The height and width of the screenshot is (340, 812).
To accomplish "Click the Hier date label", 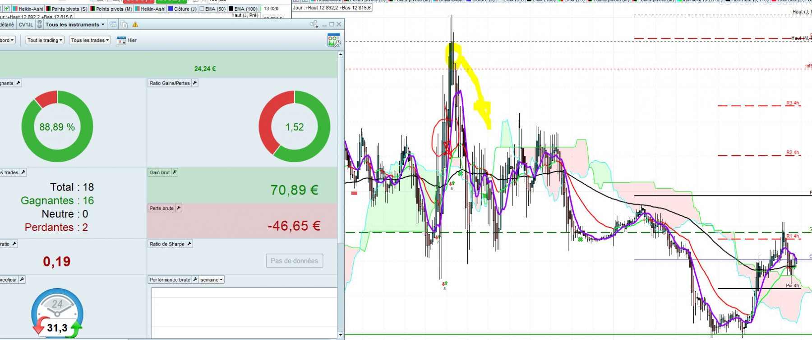I will [132, 40].
